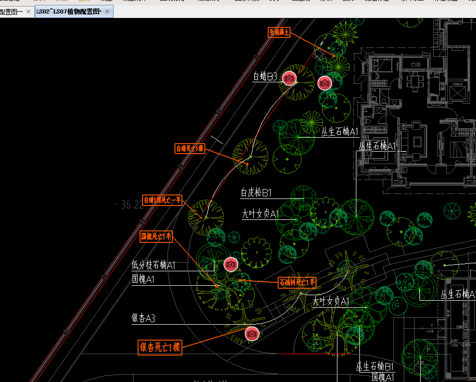Select the 银杏死亡1棵 orange annotation box
Viewport: 476px width, 382px height.
coord(159,347)
